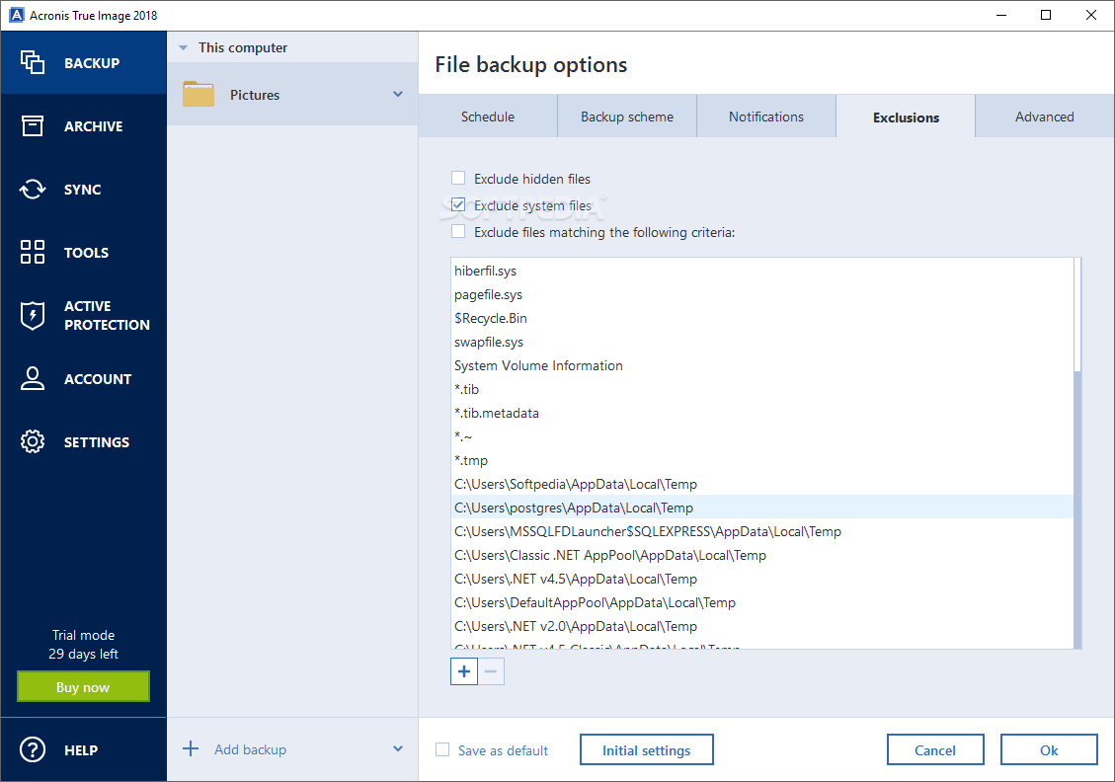Select Softpedia AppData Temp path
Image resolution: width=1115 pixels, height=782 pixels.
tap(761, 484)
